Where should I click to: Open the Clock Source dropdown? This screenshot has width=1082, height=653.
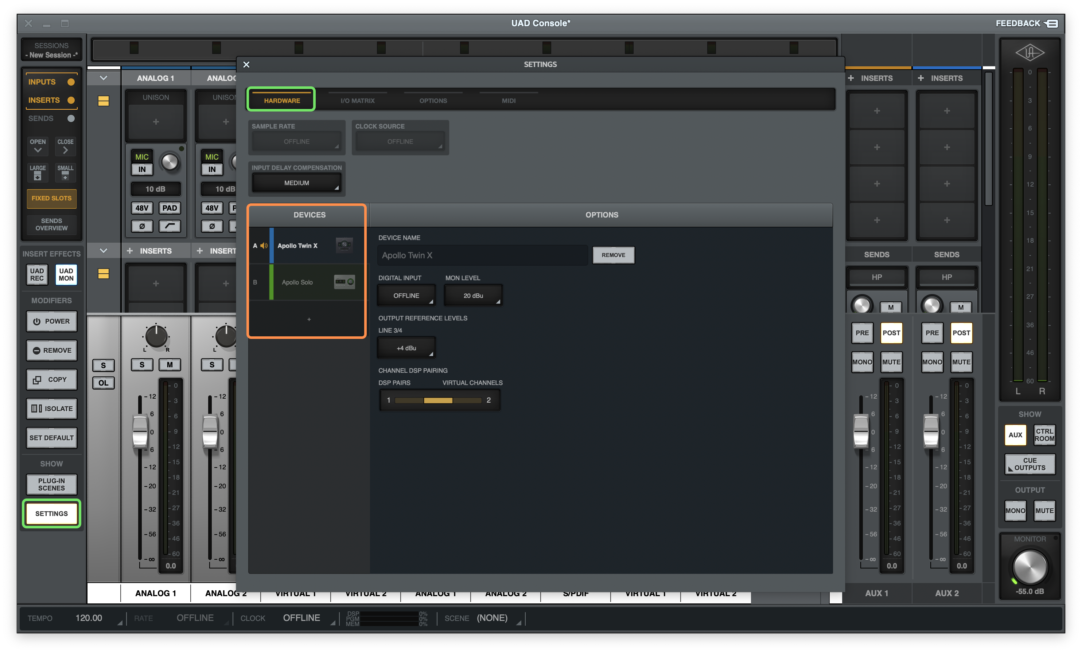[400, 141]
